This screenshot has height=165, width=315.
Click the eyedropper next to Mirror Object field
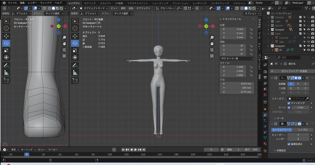pos(307,99)
